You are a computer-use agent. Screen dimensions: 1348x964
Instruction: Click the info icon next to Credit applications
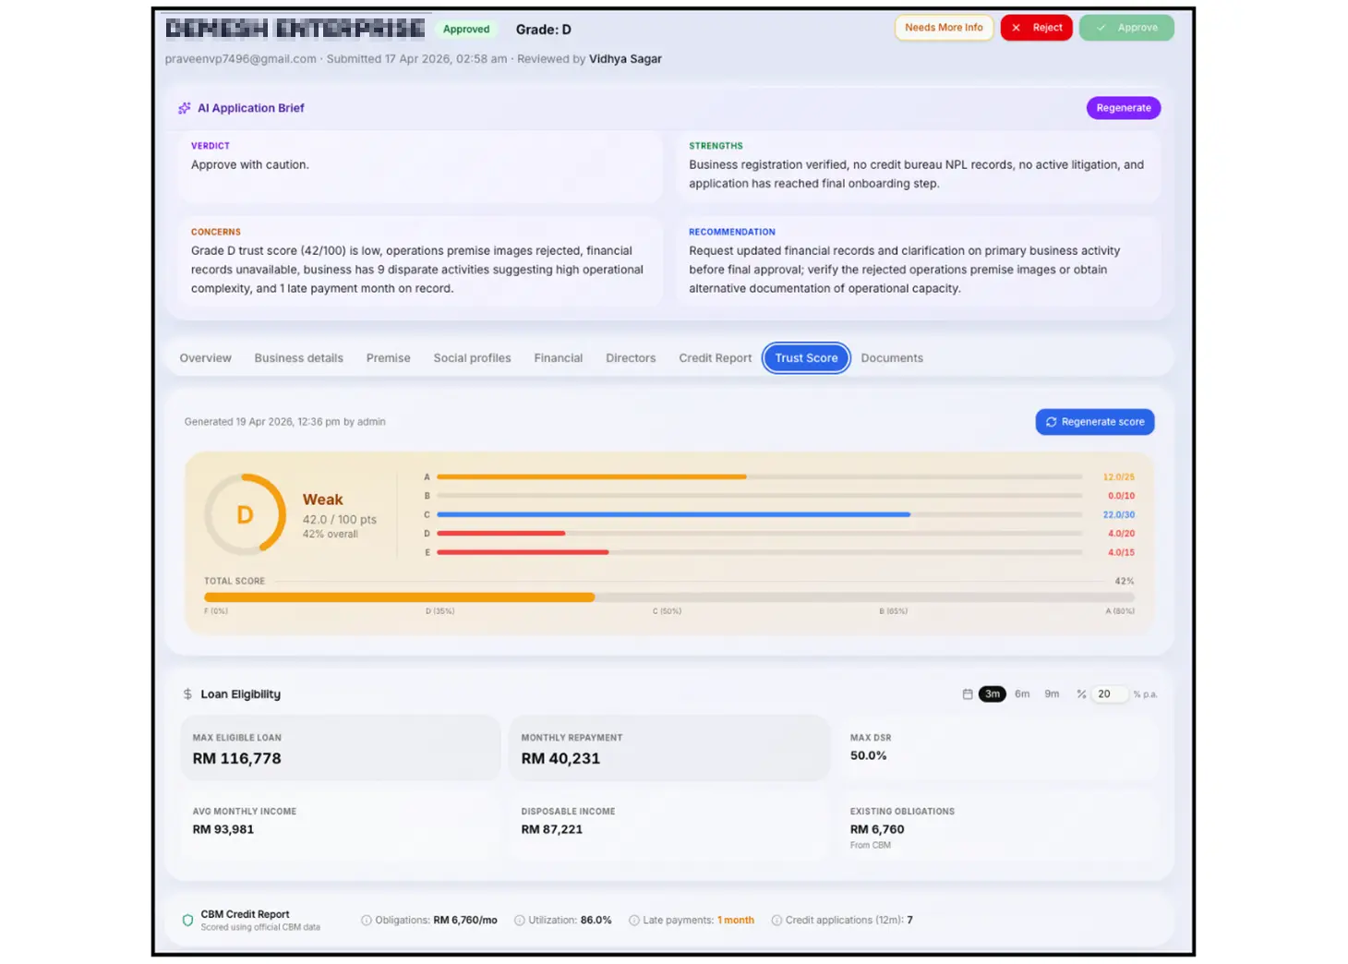(776, 921)
